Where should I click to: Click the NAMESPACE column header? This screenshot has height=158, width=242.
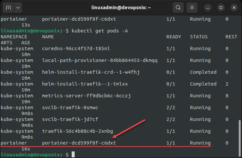point(14,37)
